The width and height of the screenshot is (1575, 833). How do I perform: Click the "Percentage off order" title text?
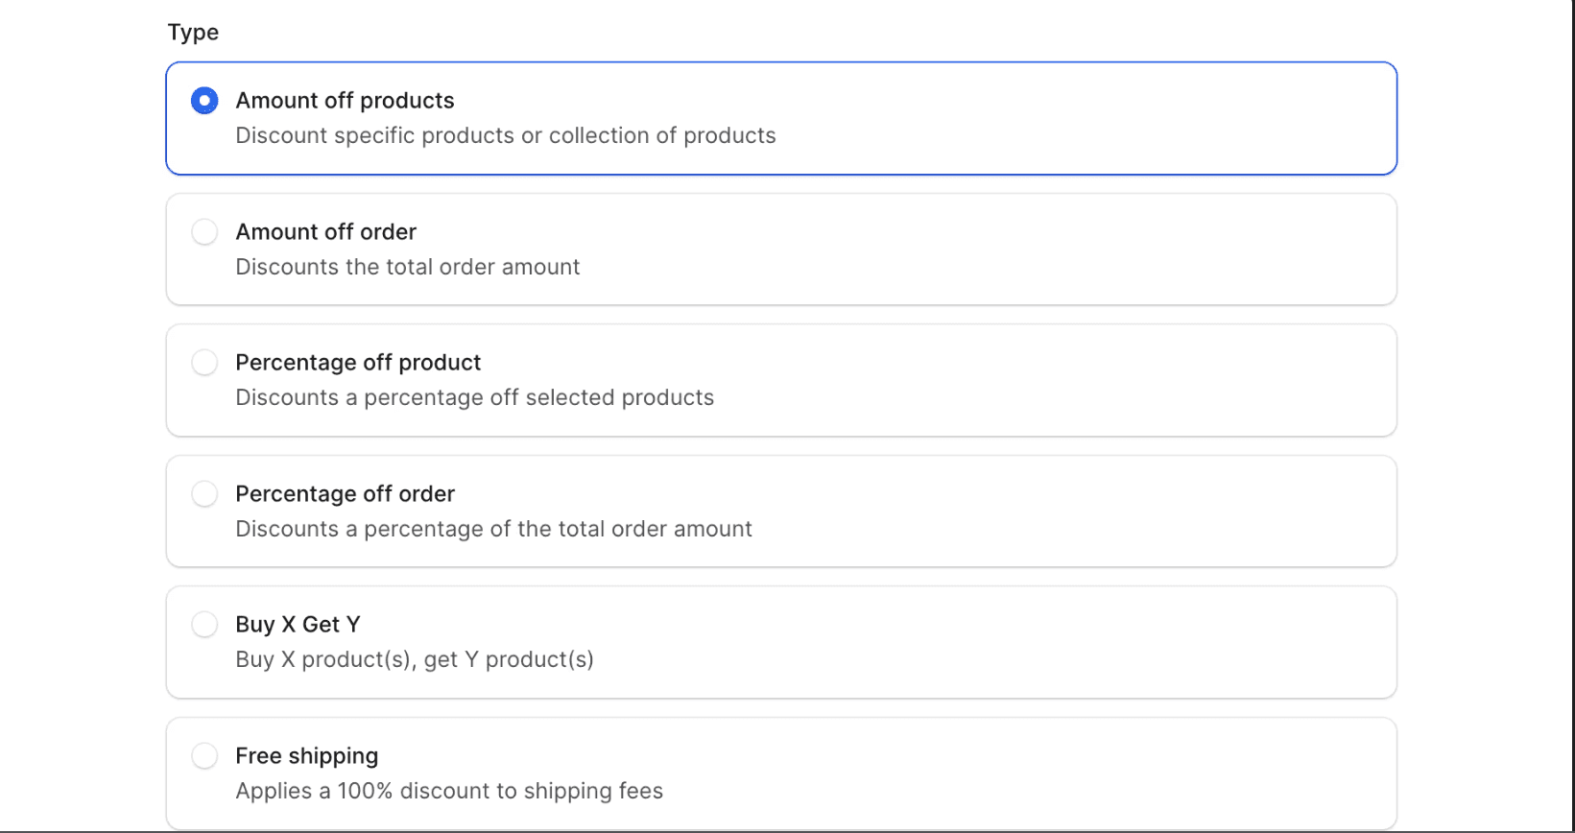pos(345,494)
